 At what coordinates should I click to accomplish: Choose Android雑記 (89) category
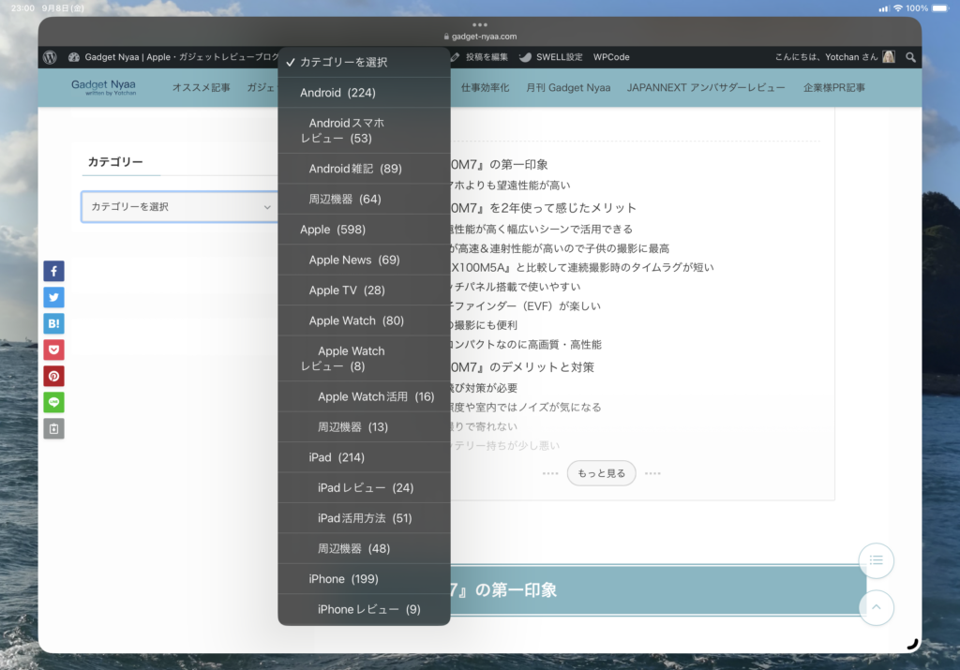click(365, 169)
